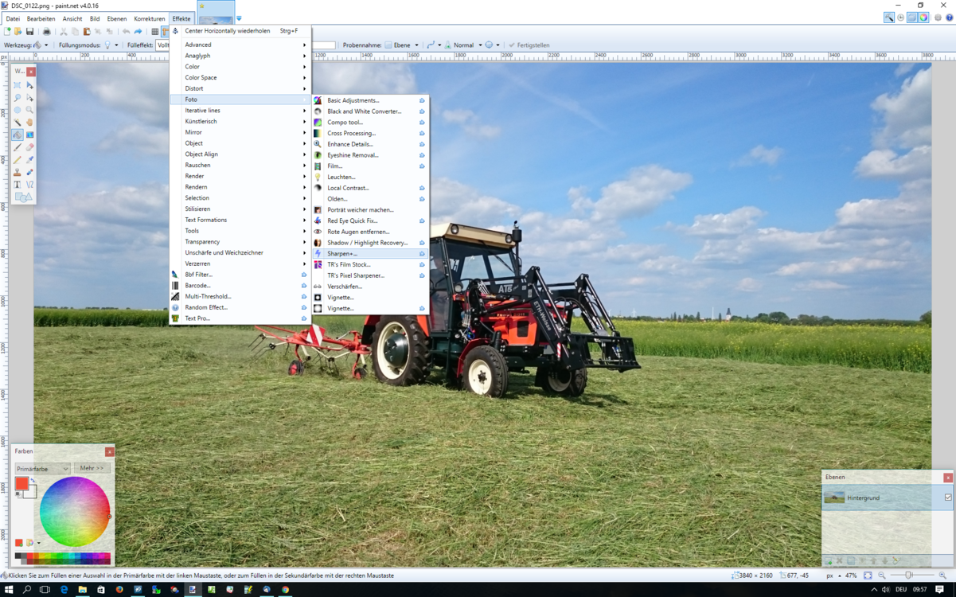This screenshot has width=956, height=597.
Task: Open the Primärfarbe dropdown
Action: pyautogui.click(x=42, y=469)
